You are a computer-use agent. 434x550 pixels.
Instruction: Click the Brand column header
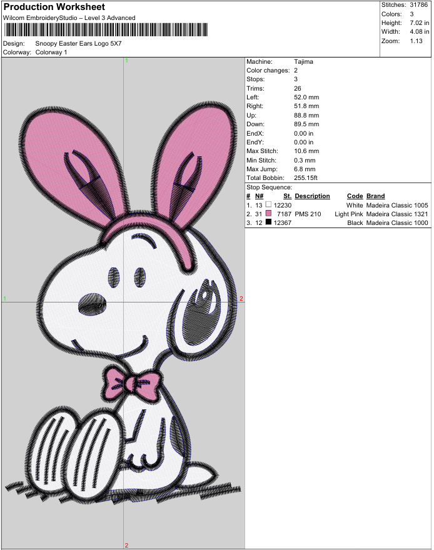(375, 196)
